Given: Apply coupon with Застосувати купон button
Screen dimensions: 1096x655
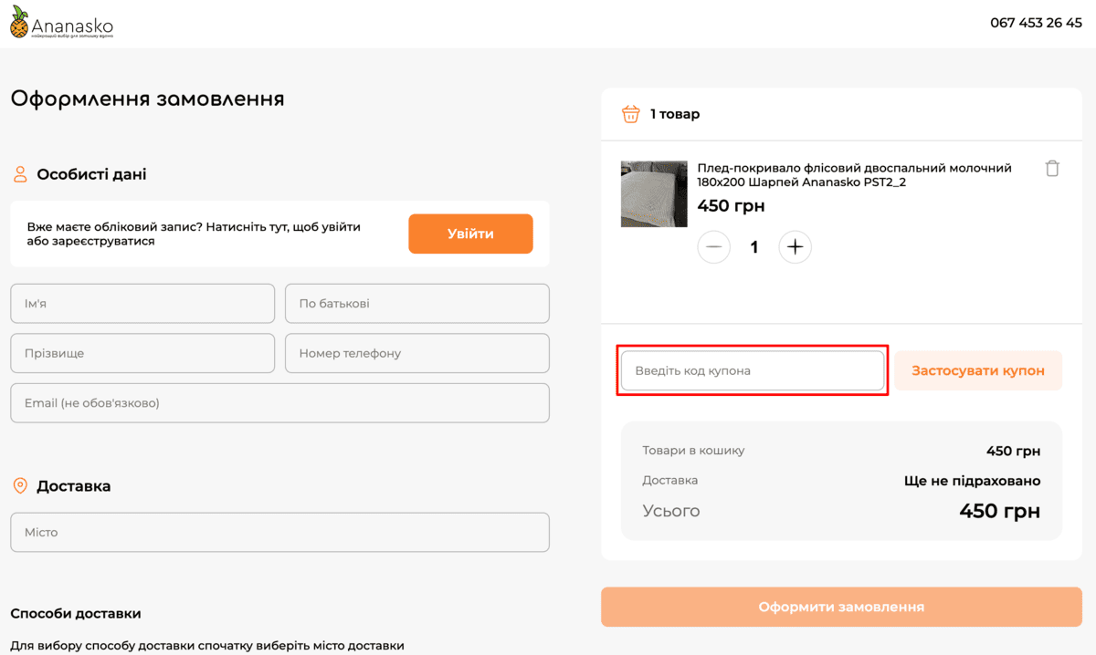Looking at the screenshot, I should [x=977, y=371].
